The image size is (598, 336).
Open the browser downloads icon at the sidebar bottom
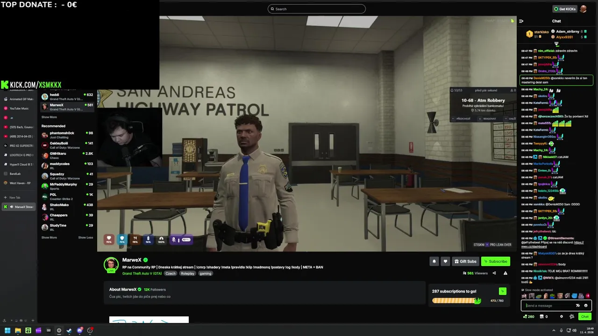(5, 321)
